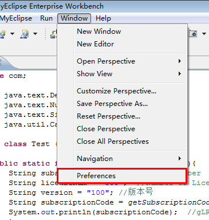The width and height of the screenshot is (209, 220).
Task: Click the camera snapshot toolbar icon
Action: point(193,34)
